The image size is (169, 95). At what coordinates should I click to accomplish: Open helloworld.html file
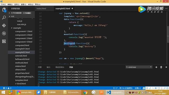(x=22, y=59)
